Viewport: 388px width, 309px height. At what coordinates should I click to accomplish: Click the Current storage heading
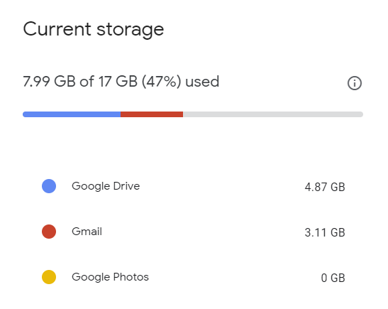[x=94, y=30]
